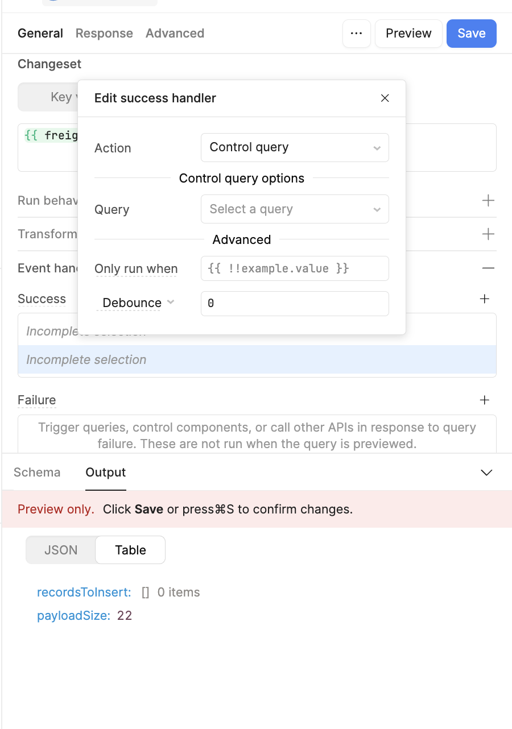Select the highlighted Incomplete selection handler row
Viewport: 512px width, 729px height.
pyautogui.click(x=257, y=360)
